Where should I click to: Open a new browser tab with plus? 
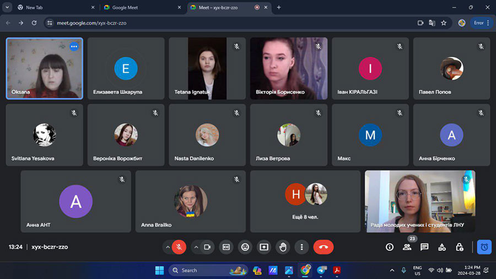[x=279, y=7]
